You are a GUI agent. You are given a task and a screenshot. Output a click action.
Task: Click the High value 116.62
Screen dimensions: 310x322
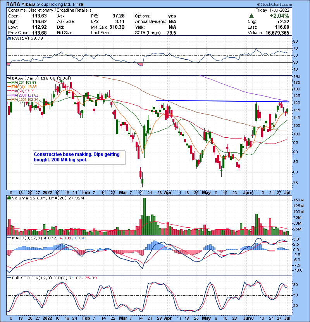39,22
